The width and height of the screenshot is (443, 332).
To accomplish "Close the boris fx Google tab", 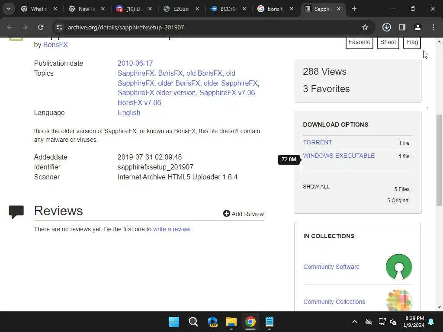I will [292, 9].
